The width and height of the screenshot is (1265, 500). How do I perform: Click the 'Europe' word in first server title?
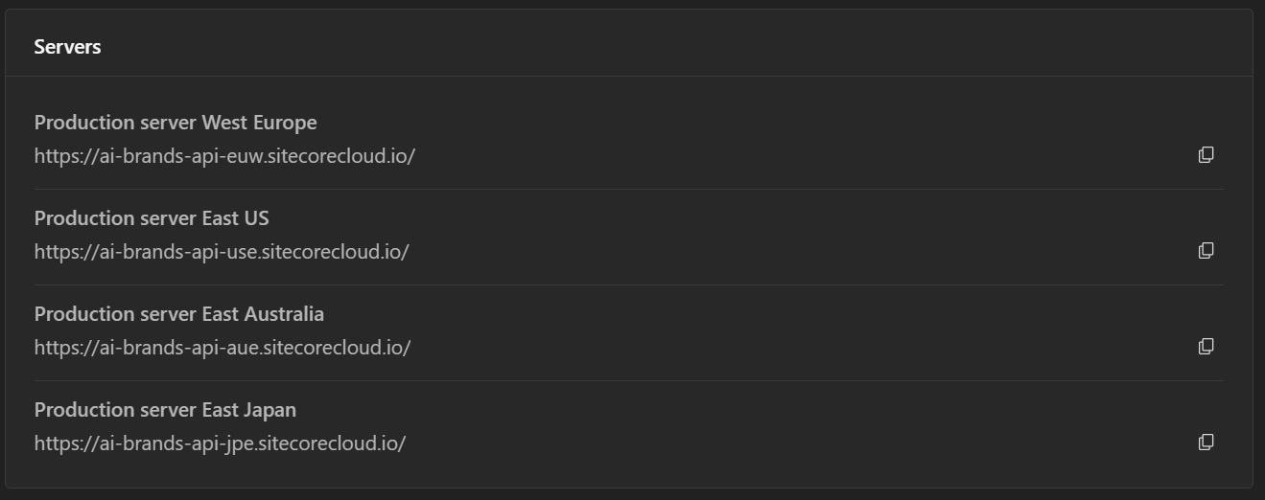(285, 123)
